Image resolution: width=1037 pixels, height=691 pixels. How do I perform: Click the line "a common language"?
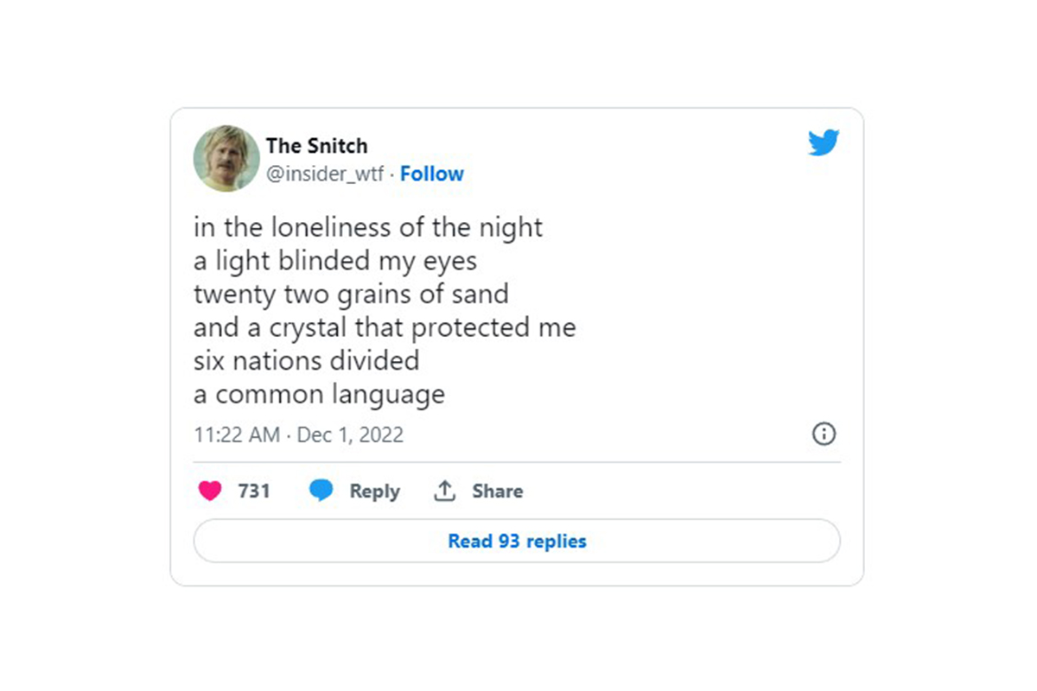pos(319,395)
